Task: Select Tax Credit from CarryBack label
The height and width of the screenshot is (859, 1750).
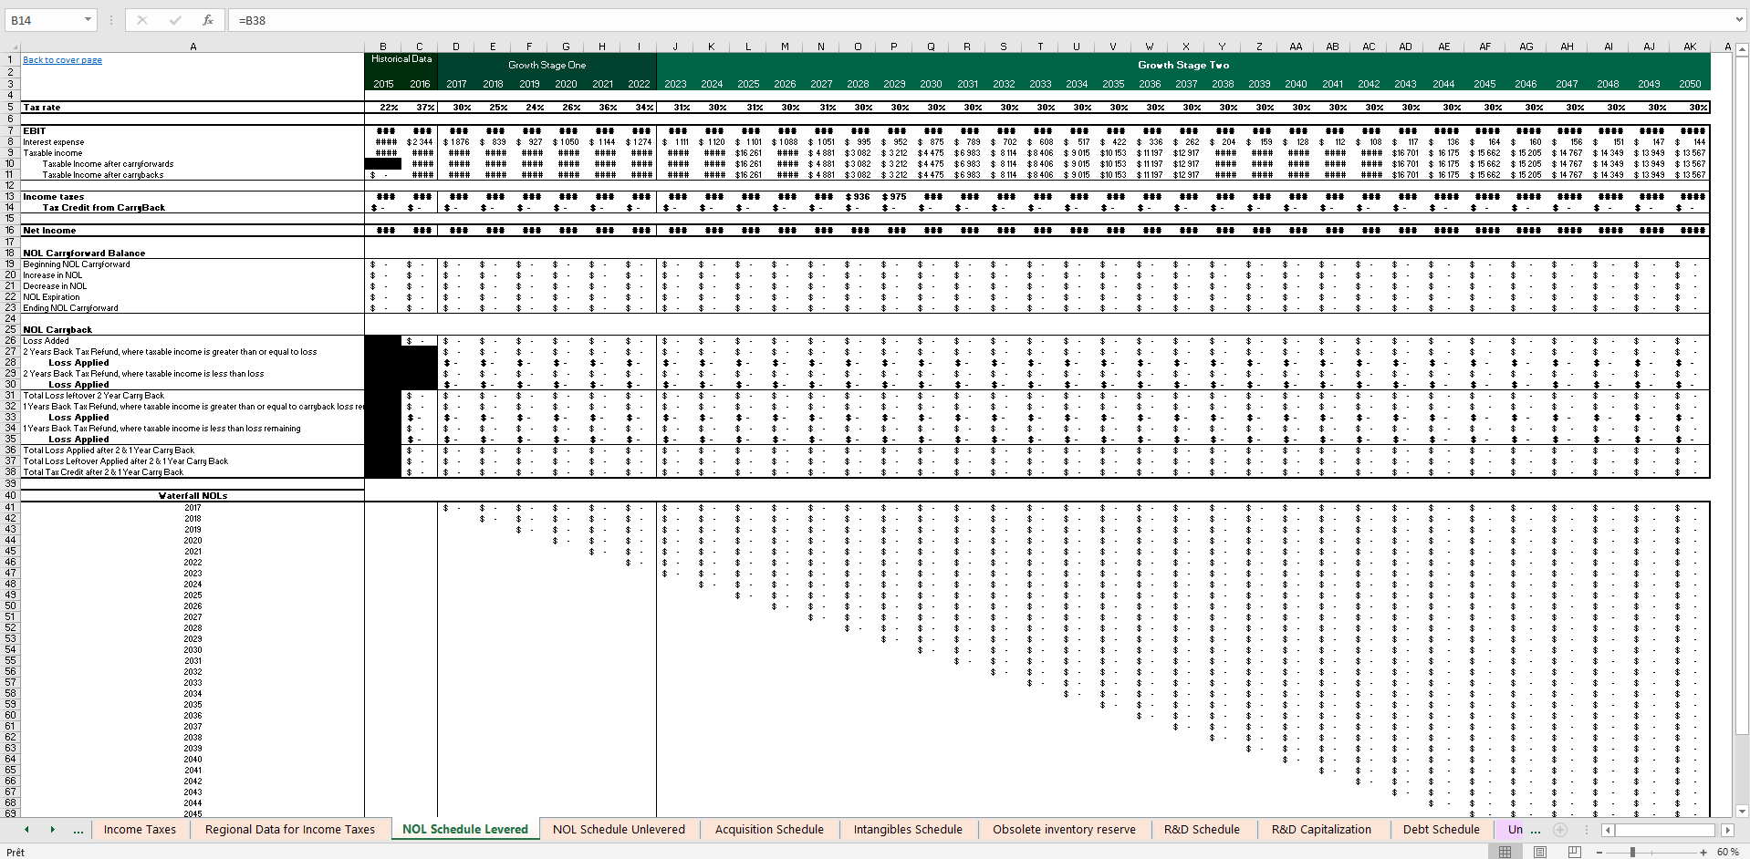Action: (x=103, y=207)
